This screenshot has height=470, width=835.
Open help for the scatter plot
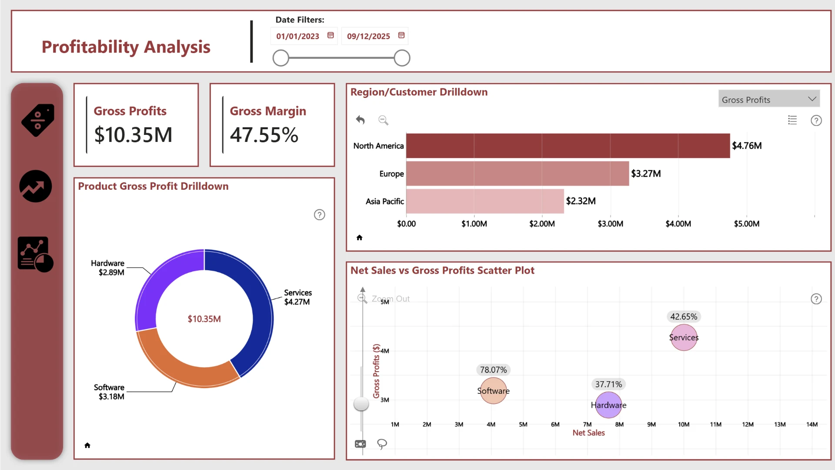point(816,299)
